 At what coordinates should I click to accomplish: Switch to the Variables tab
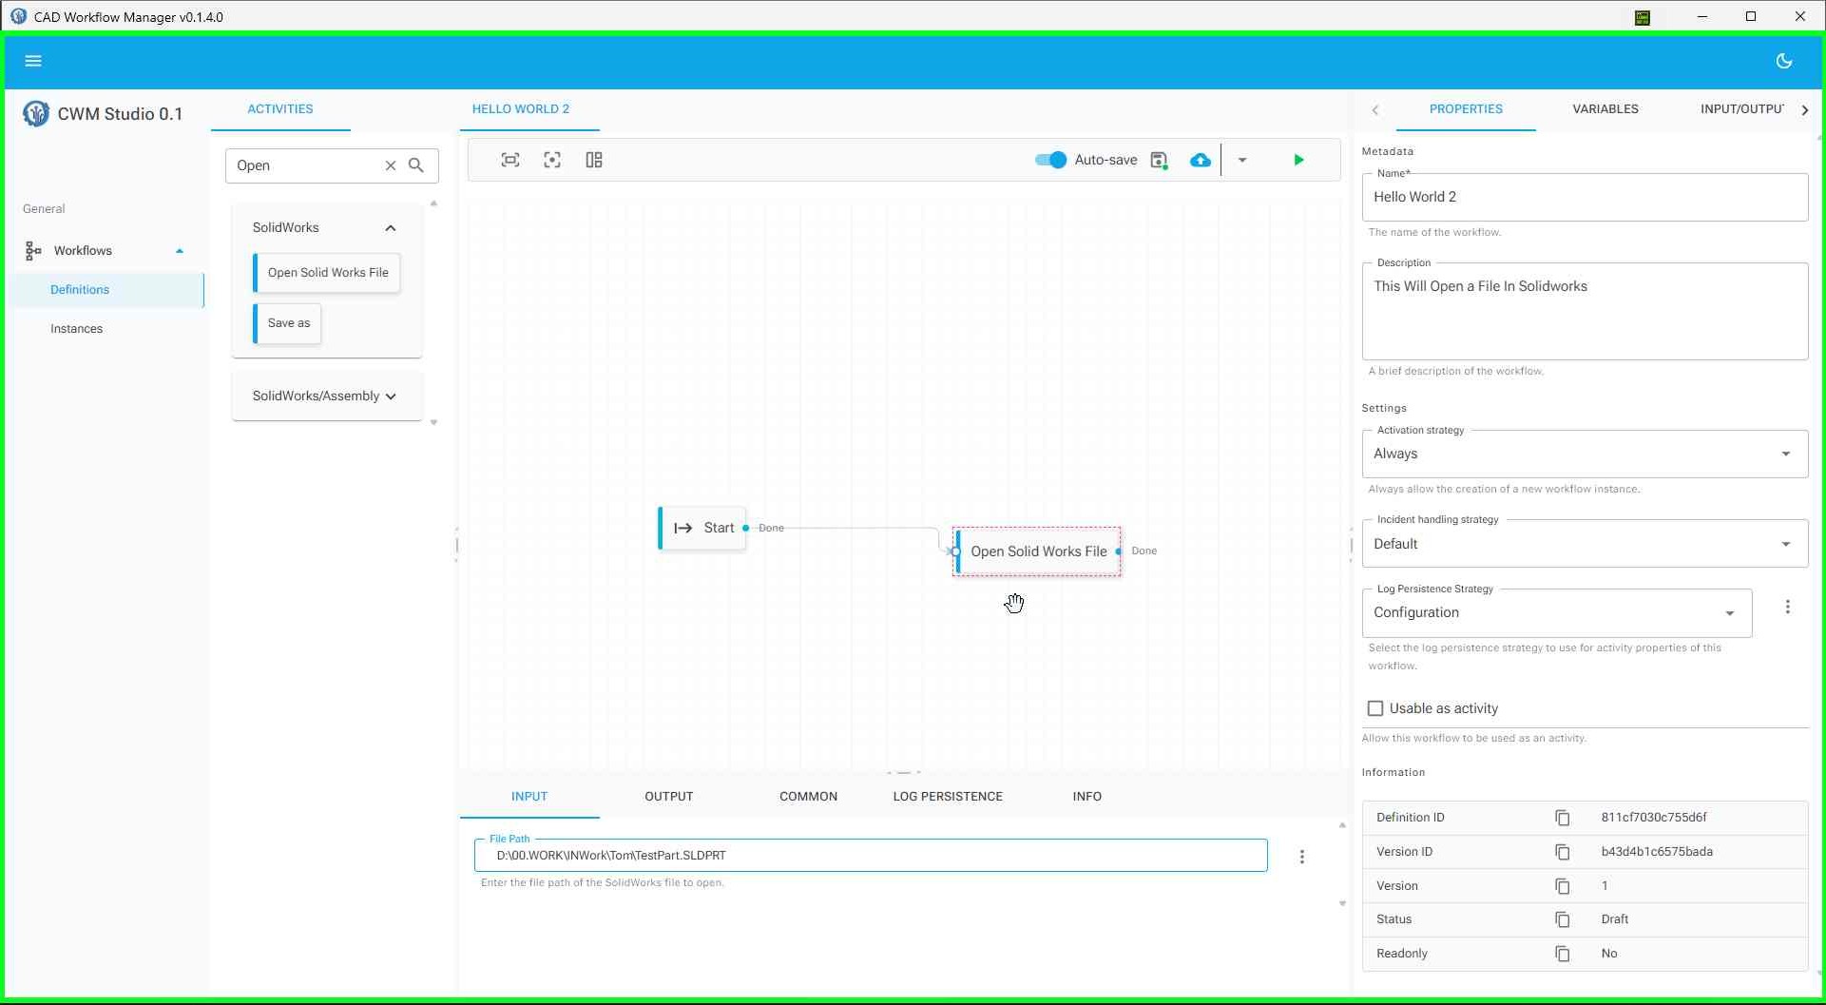coord(1605,109)
